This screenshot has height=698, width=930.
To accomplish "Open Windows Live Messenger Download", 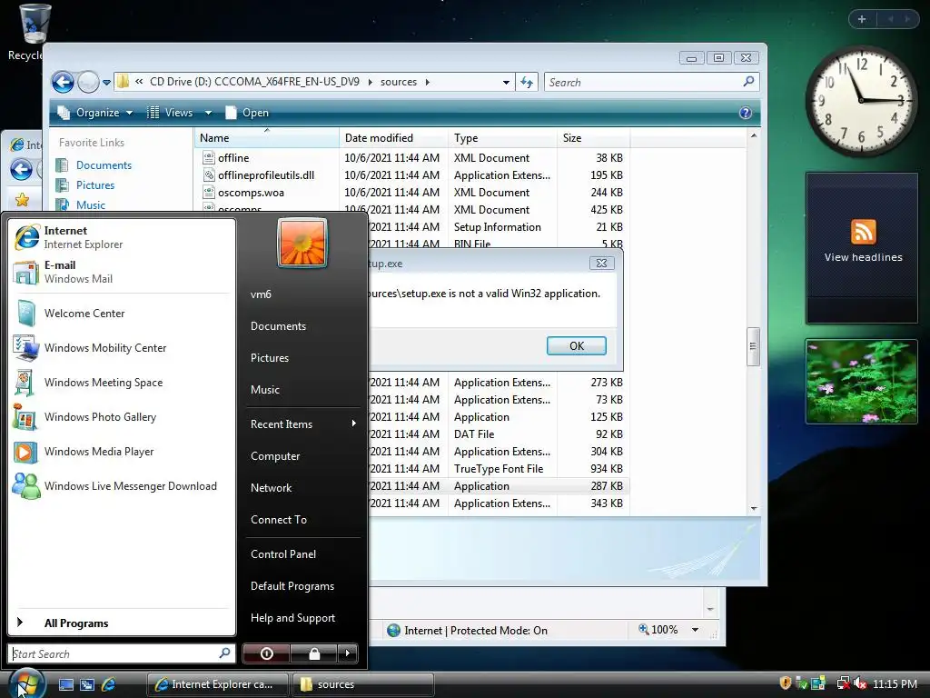I will coord(122,485).
